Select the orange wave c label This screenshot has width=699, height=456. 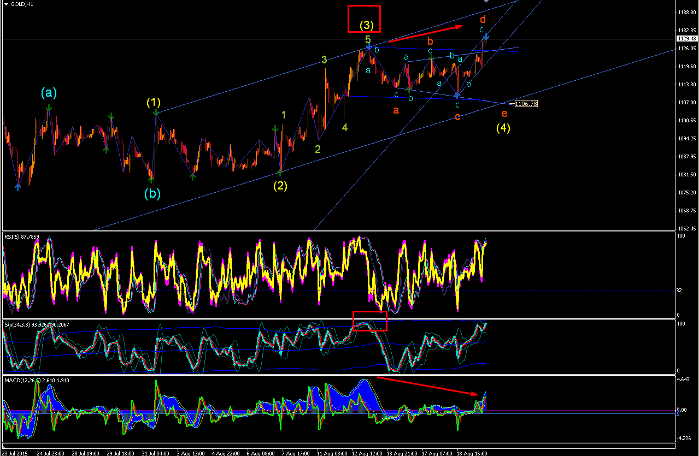click(x=457, y=116)
